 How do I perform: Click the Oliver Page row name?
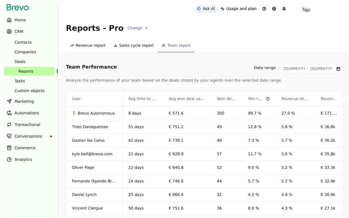tap(83, 167)
